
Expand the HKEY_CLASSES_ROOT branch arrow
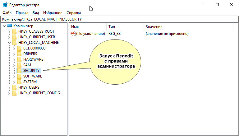[x=9, y=32]
